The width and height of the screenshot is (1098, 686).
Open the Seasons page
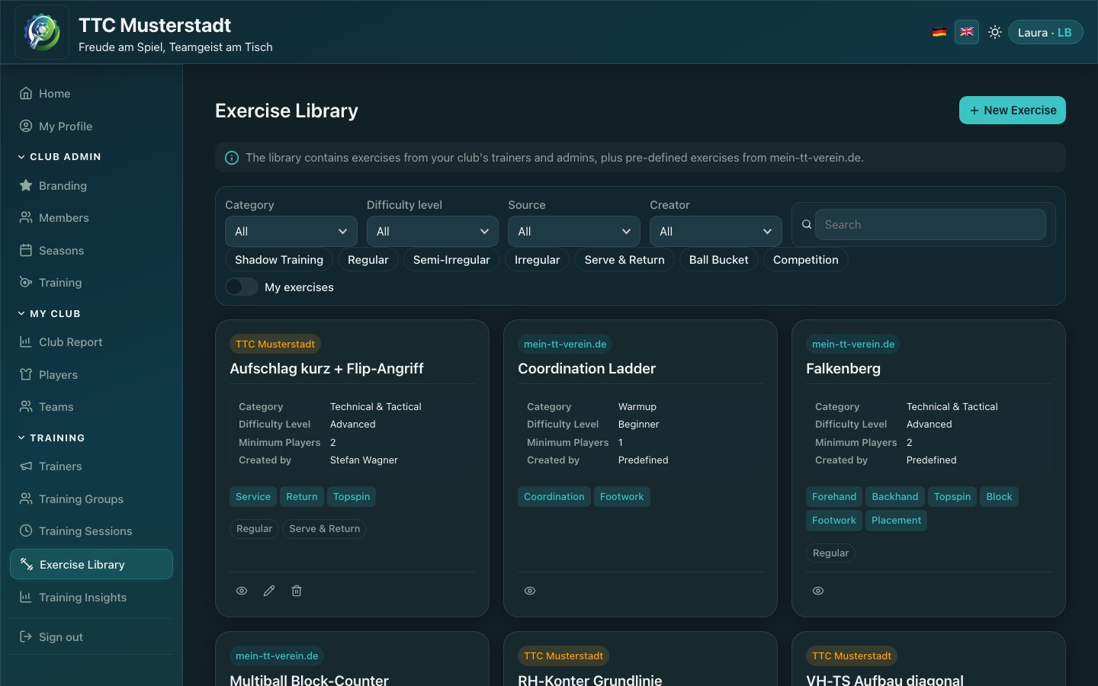[x=91, y=251]
